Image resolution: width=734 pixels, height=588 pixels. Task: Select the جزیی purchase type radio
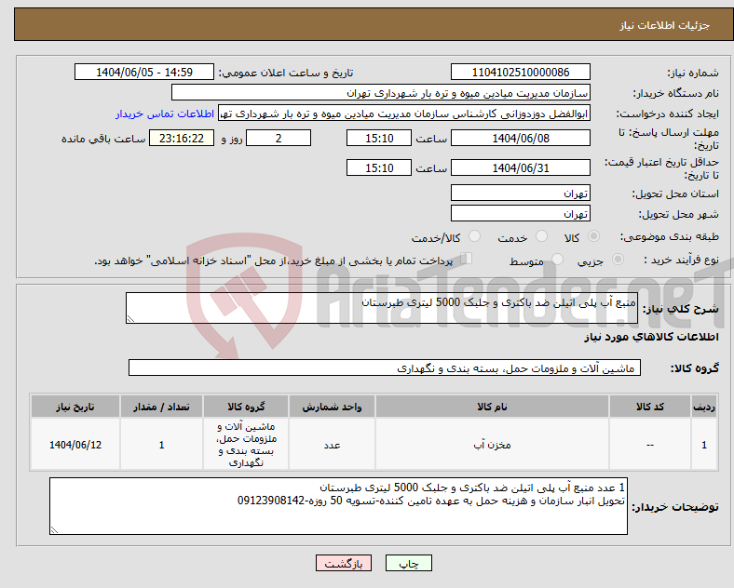(618, 260)
